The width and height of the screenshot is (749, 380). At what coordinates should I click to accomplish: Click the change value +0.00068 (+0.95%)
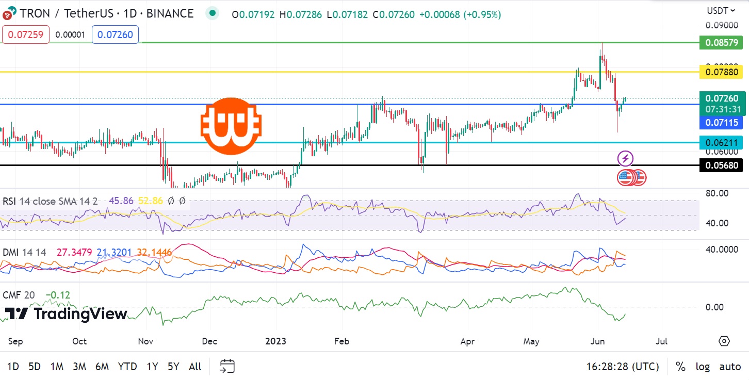(x=460, y=14)
